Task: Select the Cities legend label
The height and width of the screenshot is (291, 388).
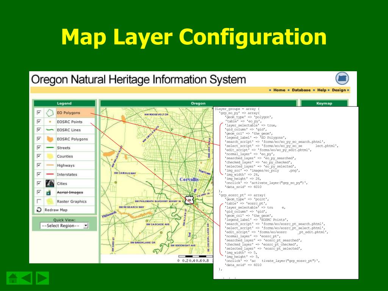Action: tap(62, 184)
